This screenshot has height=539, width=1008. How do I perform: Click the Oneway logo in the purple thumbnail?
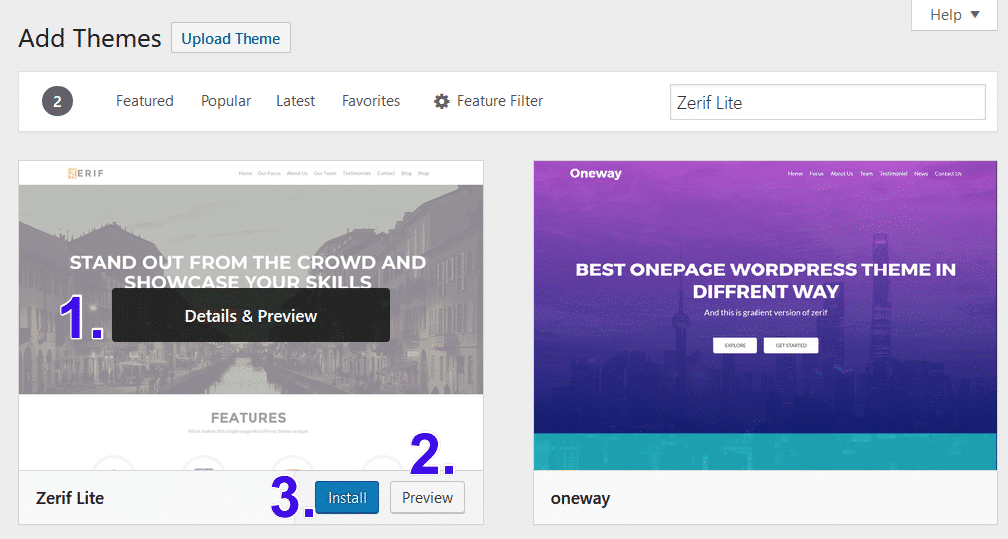click(x=595, y=173)
